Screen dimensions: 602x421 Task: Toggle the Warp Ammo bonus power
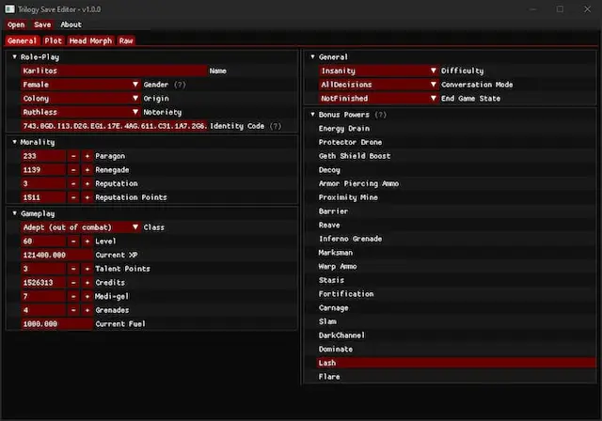[456, 266]
